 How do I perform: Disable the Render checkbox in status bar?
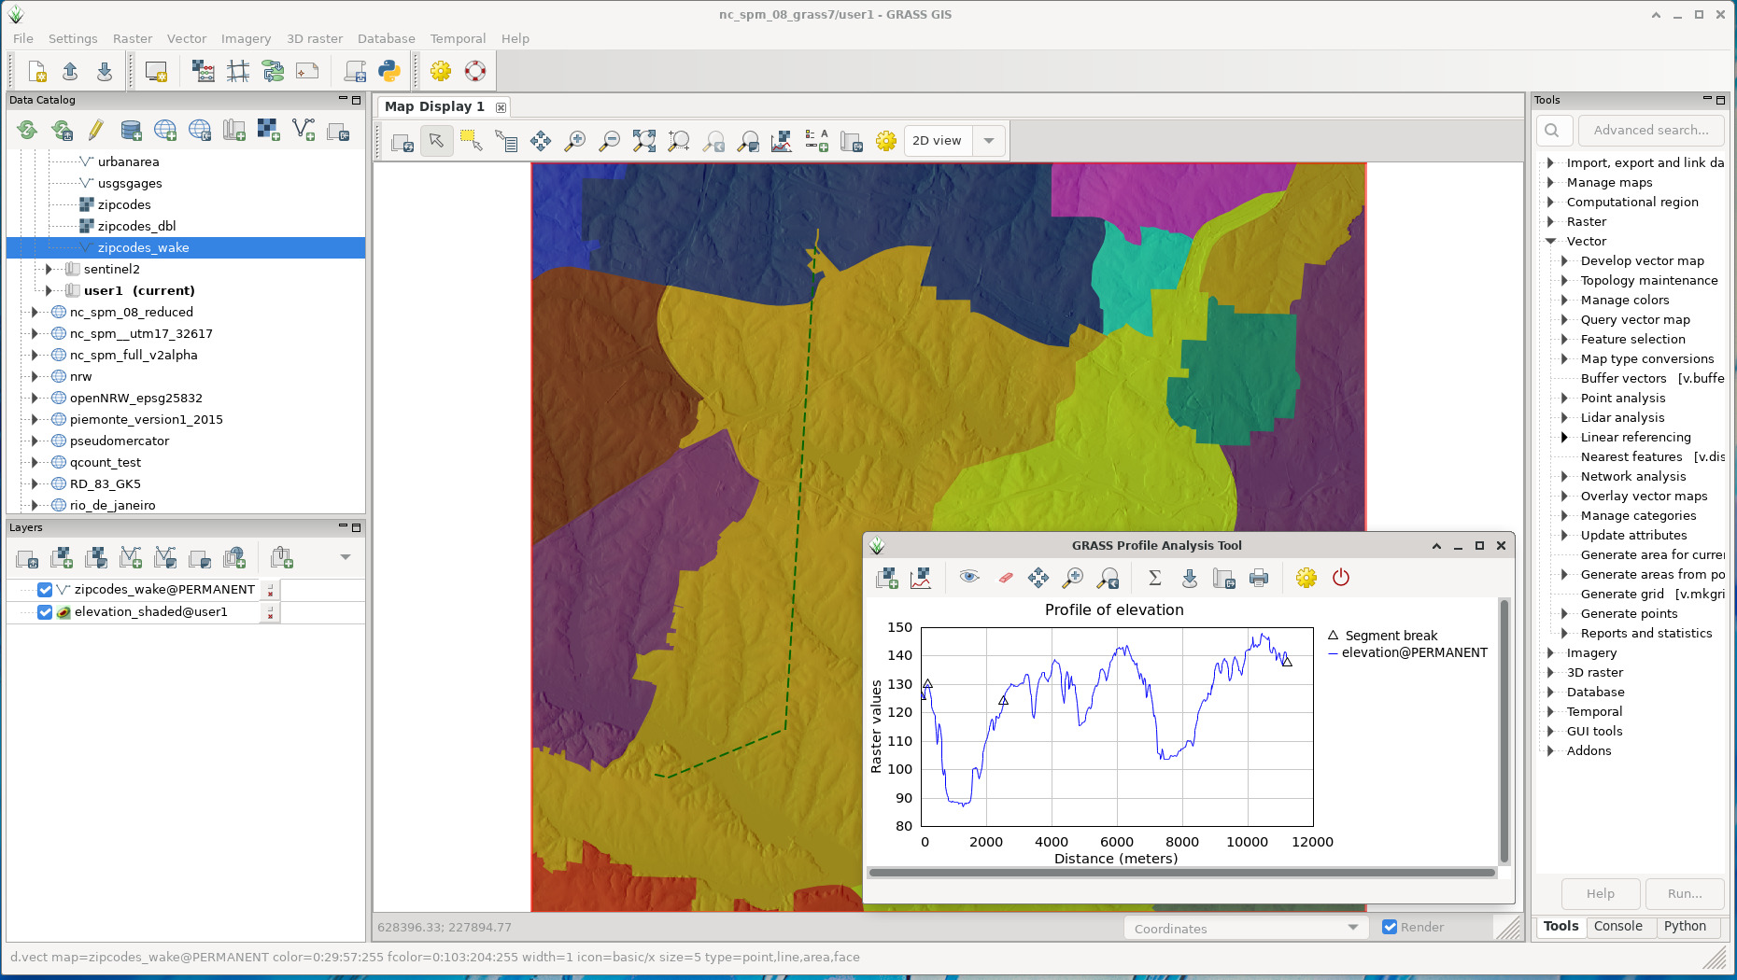[x=1390, y=927]
